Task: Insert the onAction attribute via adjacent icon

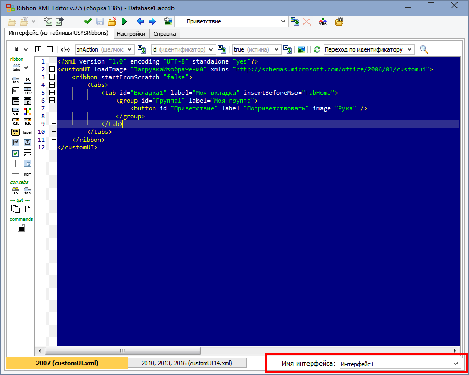Action: [x=141, y=49]
